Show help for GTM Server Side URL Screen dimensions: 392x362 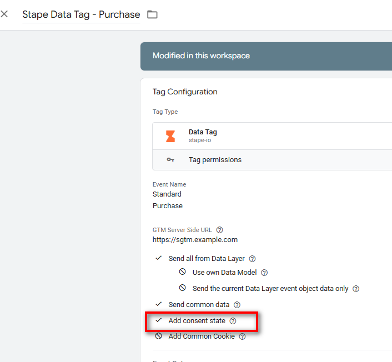(x=219, y=230)
